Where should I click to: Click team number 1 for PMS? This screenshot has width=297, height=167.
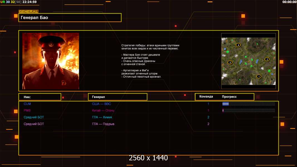point(208,110)
